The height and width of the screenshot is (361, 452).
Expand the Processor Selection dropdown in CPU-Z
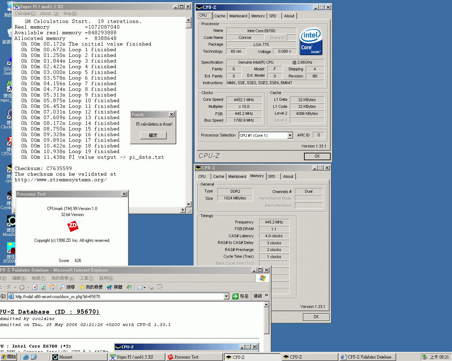pyautogui.click(x=290, y=135)
